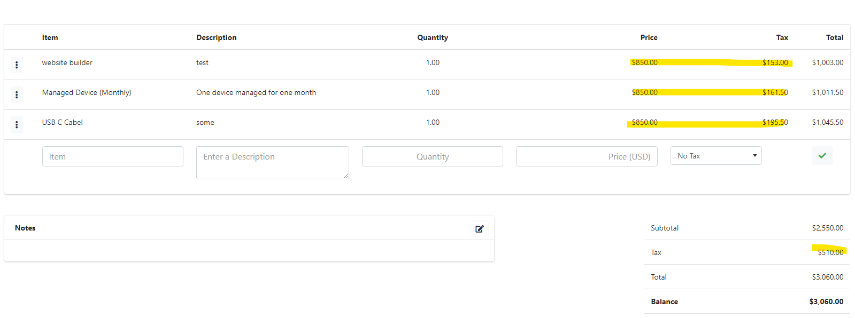Expand the No Tax dropdown

coord(716,156)
